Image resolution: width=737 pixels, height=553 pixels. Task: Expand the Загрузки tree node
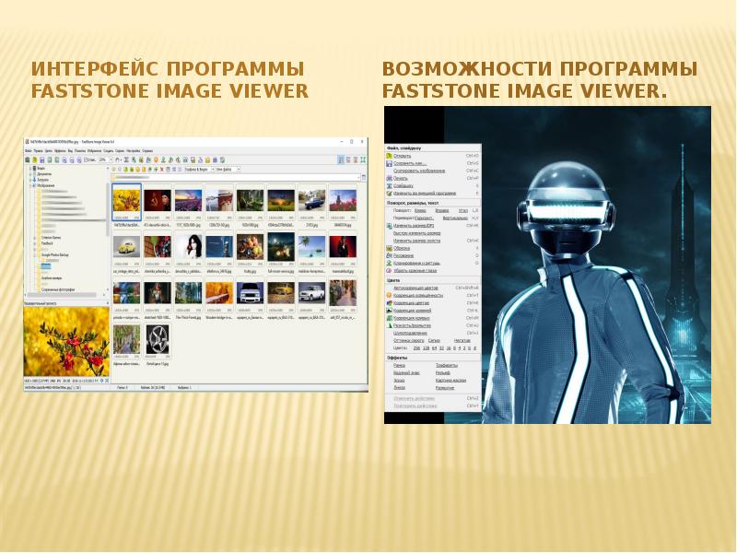(x=30, y=180)
